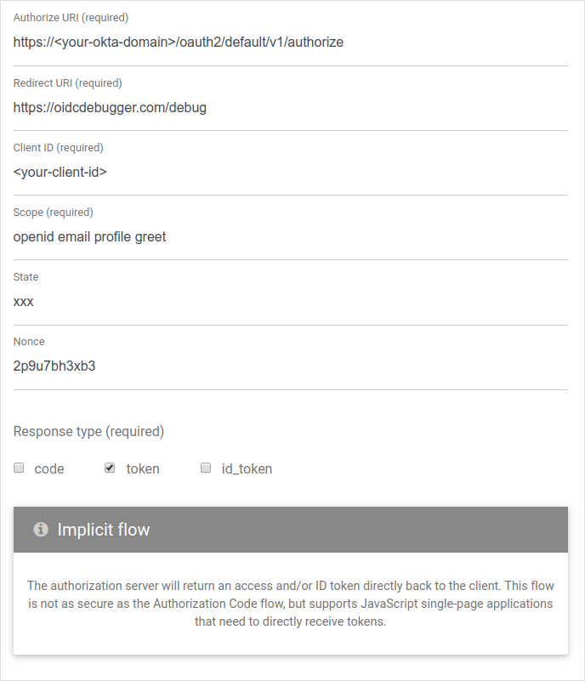Click the "Scope (required)" label

[53, 213]
